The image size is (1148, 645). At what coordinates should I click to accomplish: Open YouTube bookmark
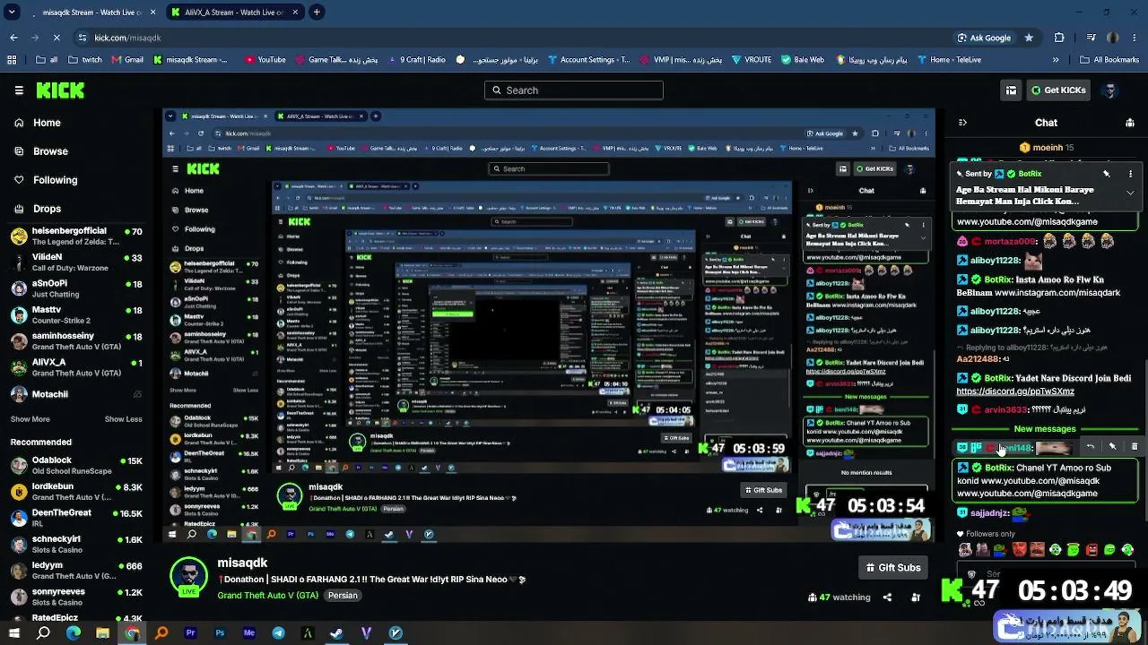(265, 60)
